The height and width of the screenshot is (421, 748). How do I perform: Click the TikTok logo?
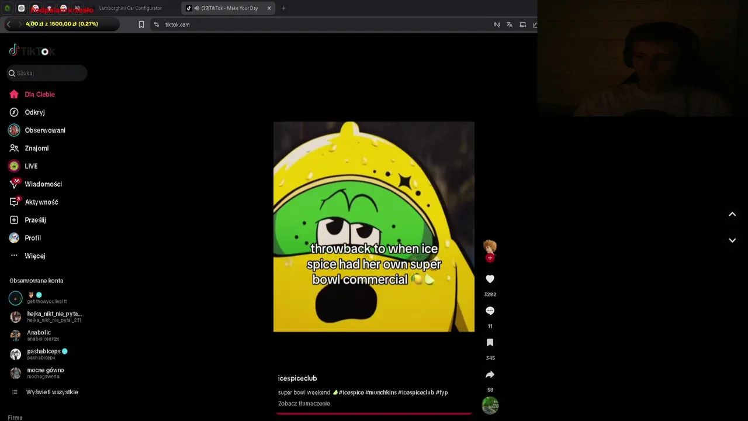(32, 51)
